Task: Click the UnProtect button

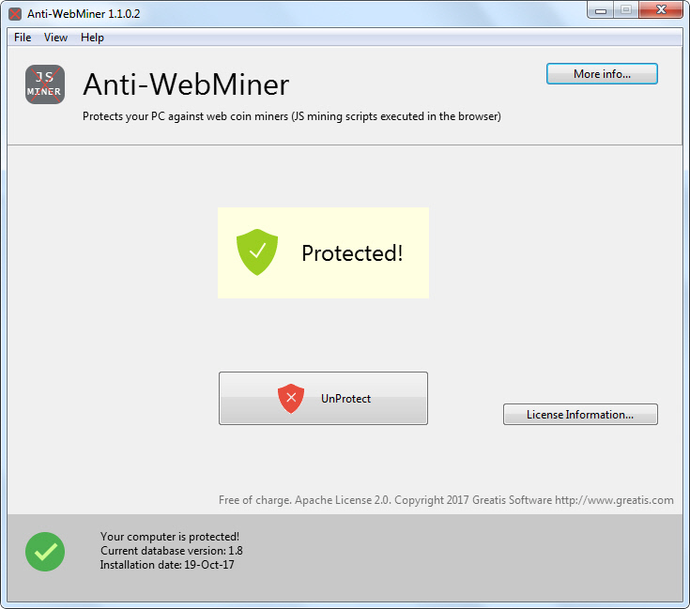Action: (x=323, y=399)
